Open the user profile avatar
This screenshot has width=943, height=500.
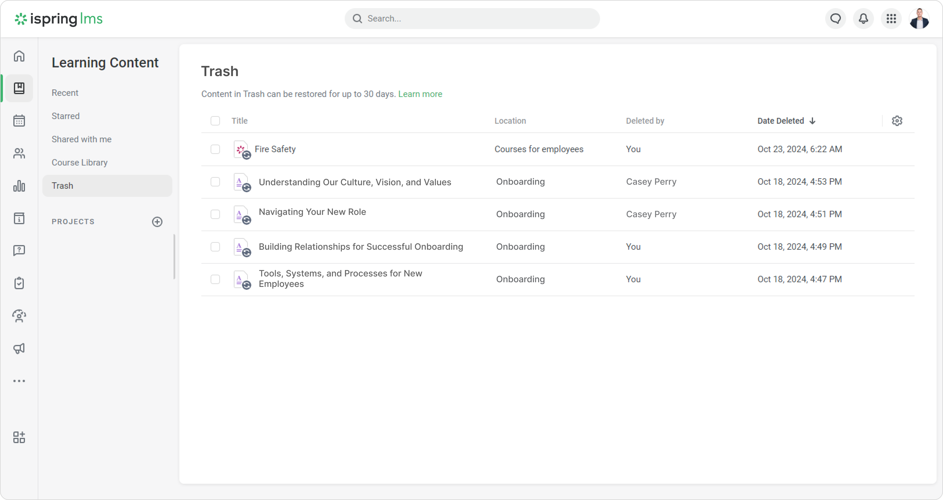click(x=919, y=19)
